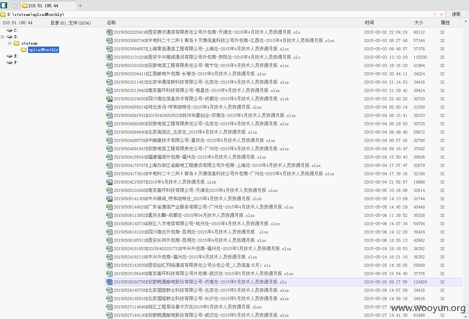Collapse the zteteam folder node

[x=10, y=43]
